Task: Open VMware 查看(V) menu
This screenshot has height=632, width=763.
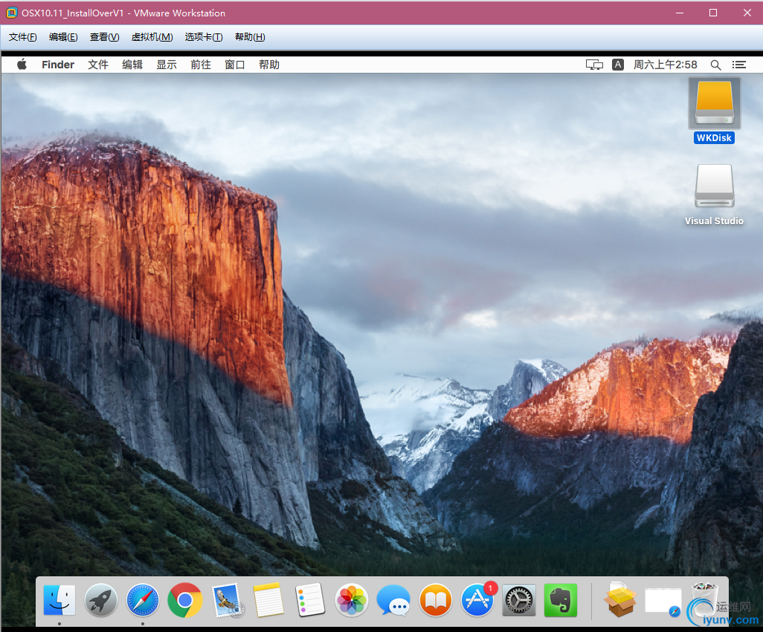Action: pos(105,37)
